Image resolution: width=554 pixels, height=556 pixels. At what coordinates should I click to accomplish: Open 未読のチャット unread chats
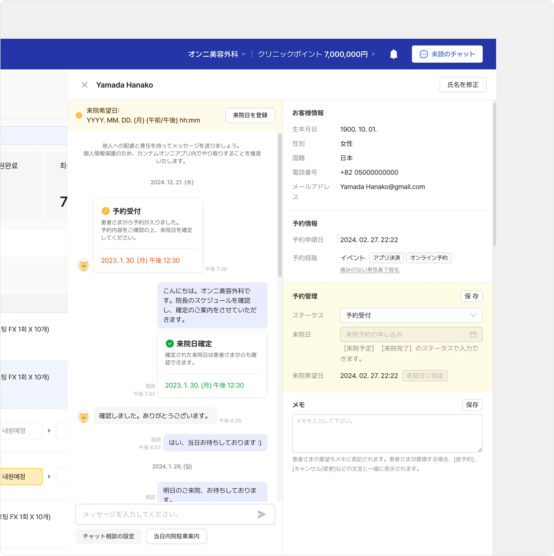[x=447, y=54]
